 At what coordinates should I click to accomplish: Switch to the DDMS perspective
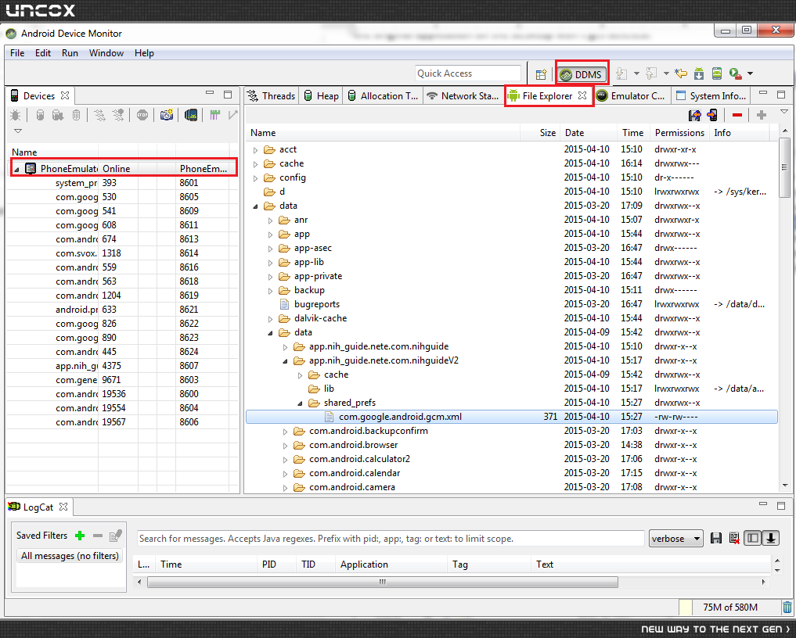(582, 74)
